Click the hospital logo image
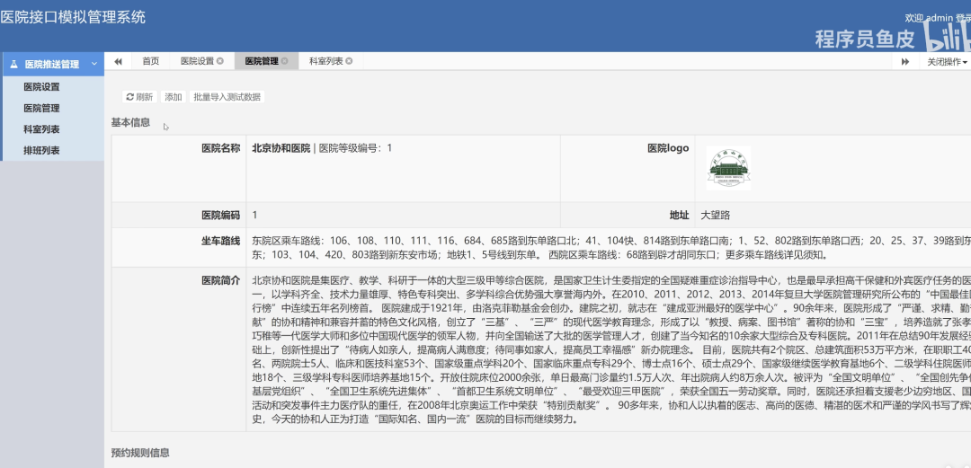Image resolution: width=971 pixels, height=468 pixels. click(x=727, y=168)
